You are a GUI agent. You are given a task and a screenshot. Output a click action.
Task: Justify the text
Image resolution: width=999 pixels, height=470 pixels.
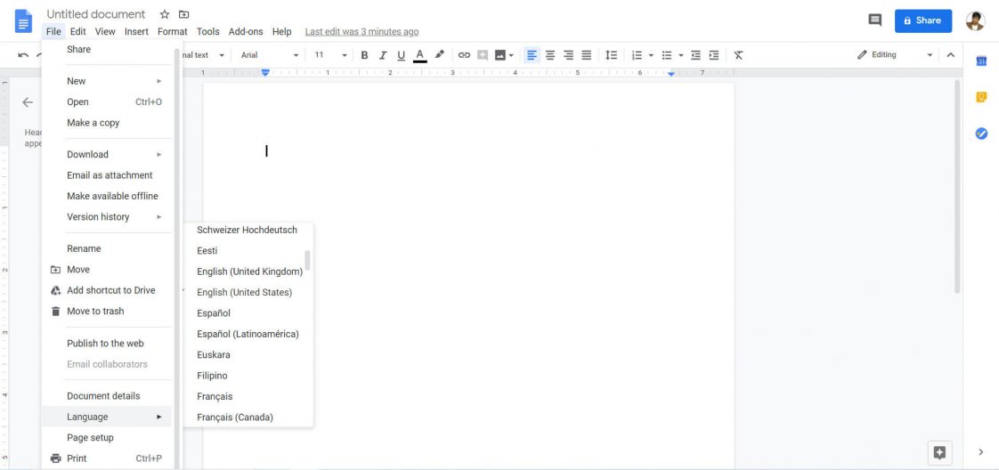click(x=586, y=55)
